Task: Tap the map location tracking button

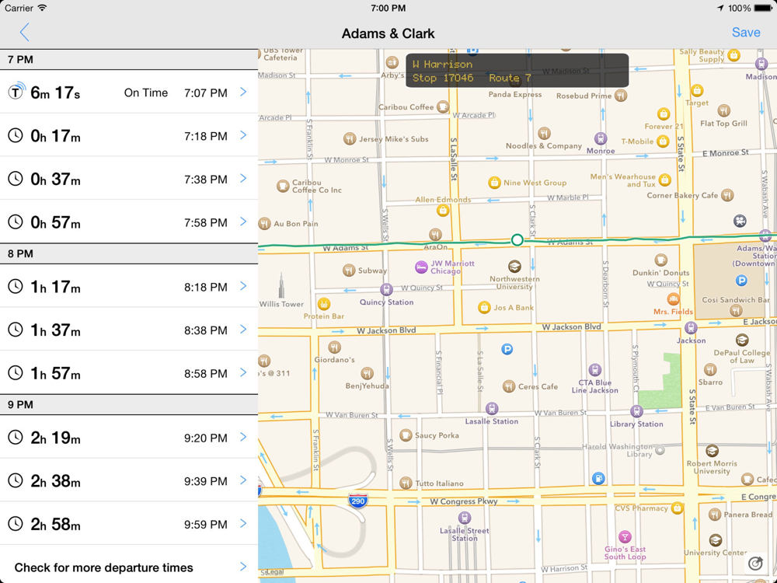Action: [x=756, y=563]
